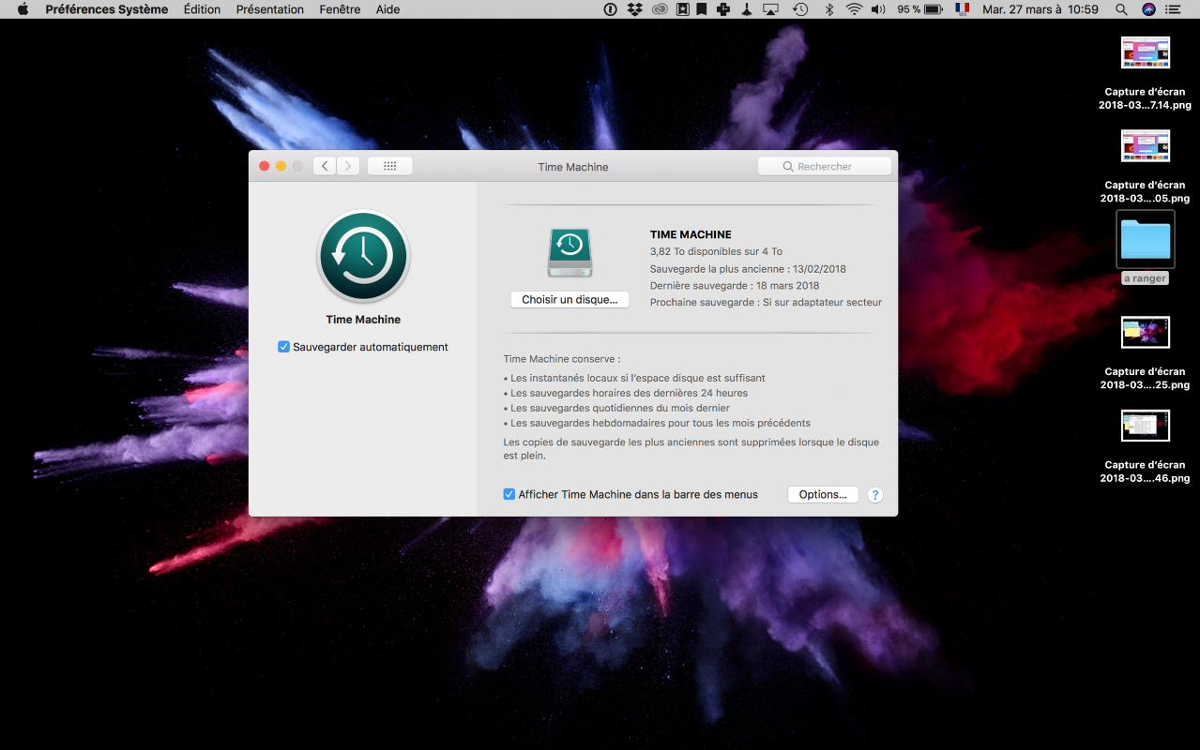Minimize the Time Machine window
Viewport: 1200px width, 750px height.
tap(281, 166)
